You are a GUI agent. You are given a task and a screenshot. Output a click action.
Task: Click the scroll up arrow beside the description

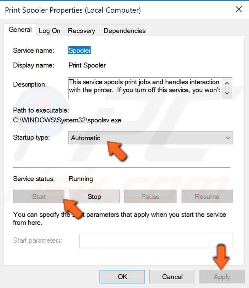(x=227, y=83)
